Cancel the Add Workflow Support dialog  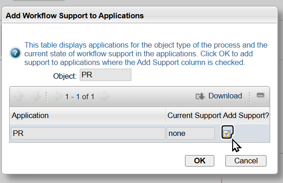tap(246, 161)
